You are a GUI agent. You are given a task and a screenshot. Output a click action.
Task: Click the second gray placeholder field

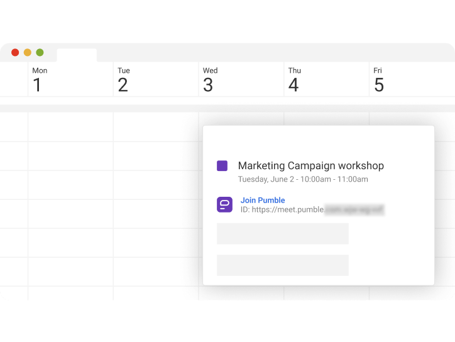click(282, 265)
